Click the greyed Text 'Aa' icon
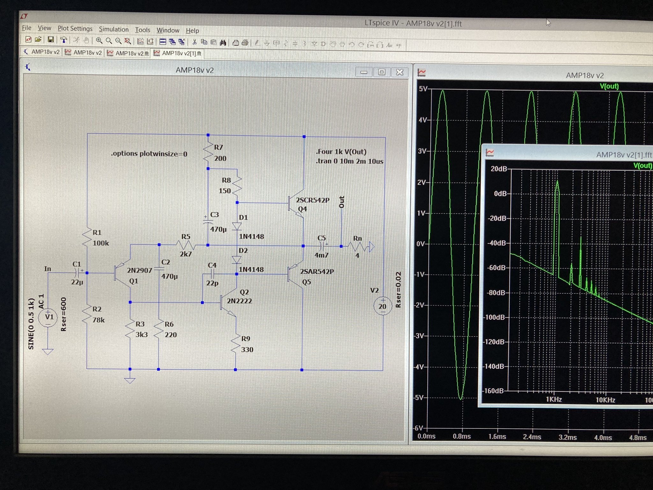653x490 pixels. point(389,45)
